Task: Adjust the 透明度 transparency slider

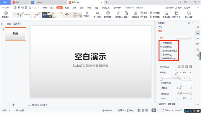Action: click(x=184, y=94)
